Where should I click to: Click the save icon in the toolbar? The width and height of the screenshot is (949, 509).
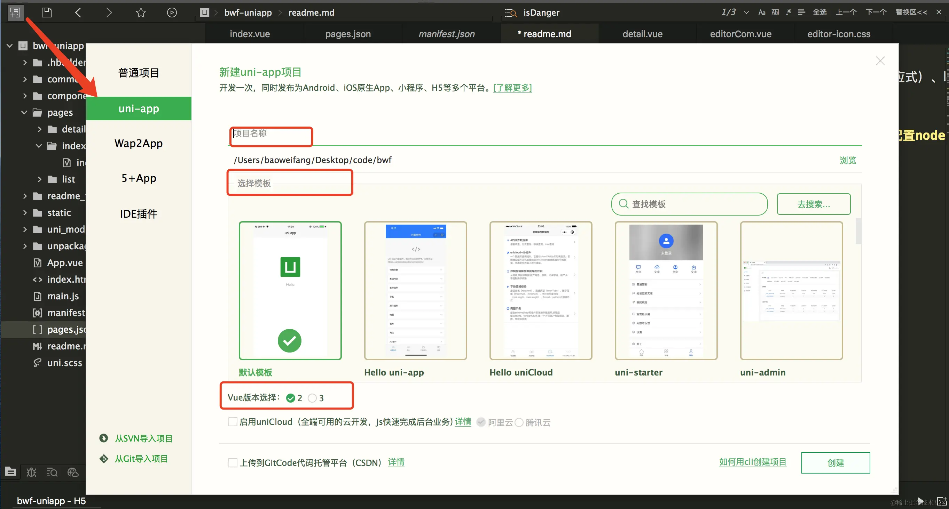(46, 13)
